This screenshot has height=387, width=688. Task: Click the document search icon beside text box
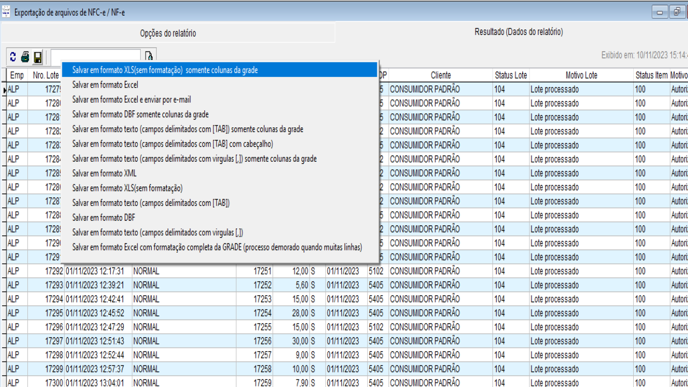[x=149, y=56]
